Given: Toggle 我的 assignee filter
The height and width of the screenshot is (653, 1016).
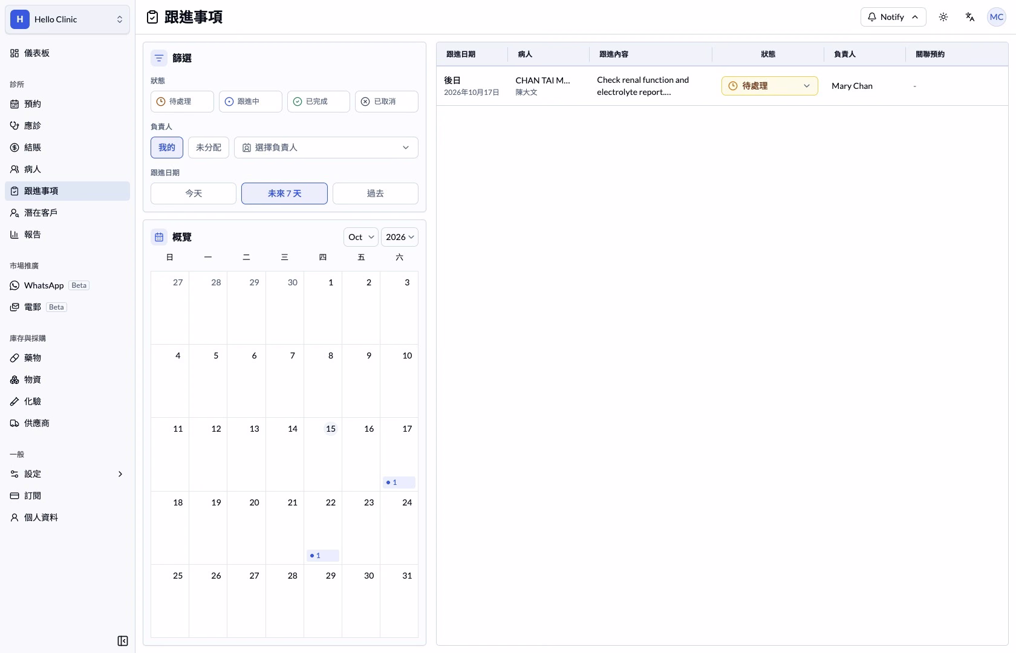Looking at the screenshot, I should pyautogui.click(x=167, y=148).
